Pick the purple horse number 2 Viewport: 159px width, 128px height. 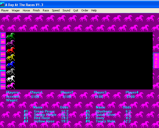(10, 43)
